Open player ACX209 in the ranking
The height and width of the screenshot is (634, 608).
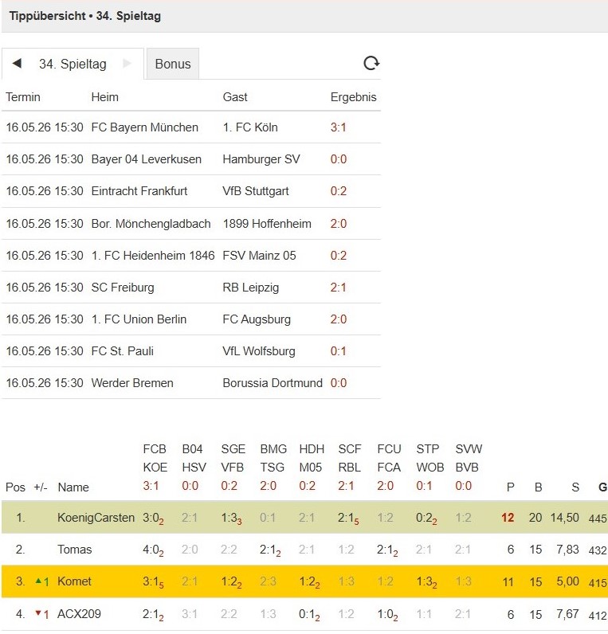(79, 614)
